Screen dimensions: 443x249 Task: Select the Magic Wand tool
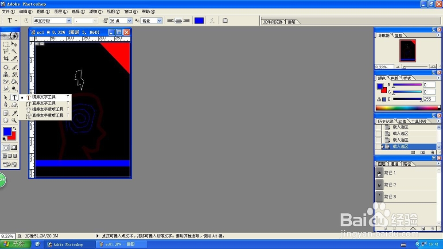[x=14, y=51]
